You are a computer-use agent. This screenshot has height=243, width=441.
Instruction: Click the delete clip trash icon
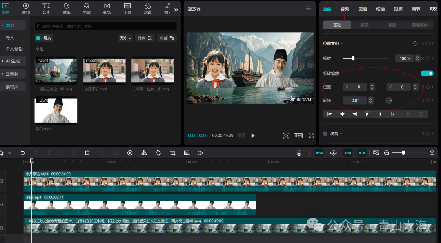(87, 153)
